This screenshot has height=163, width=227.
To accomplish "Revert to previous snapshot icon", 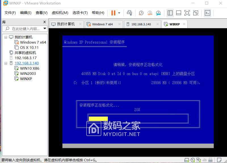I will 150,13.
